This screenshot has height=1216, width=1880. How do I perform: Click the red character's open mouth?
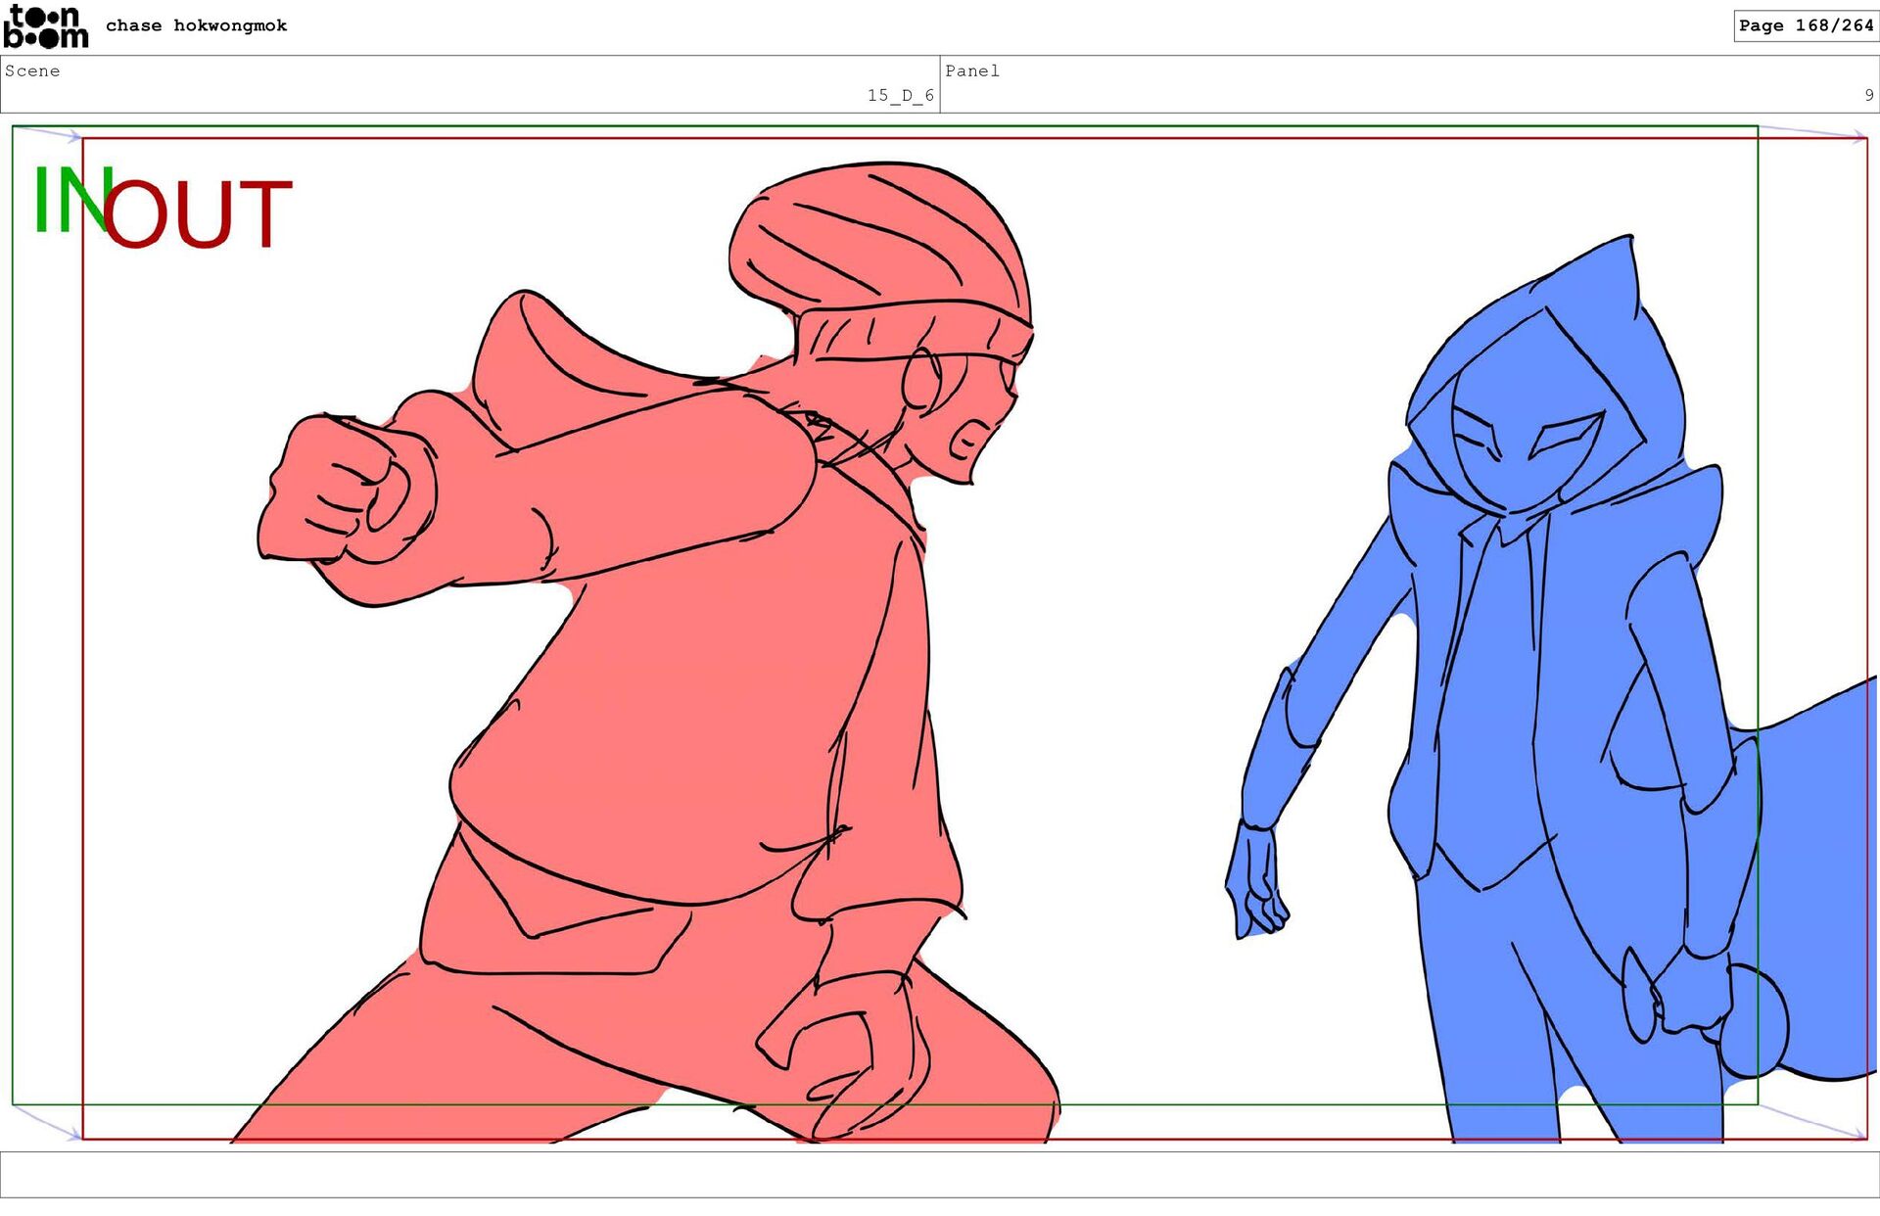[969, 441]
